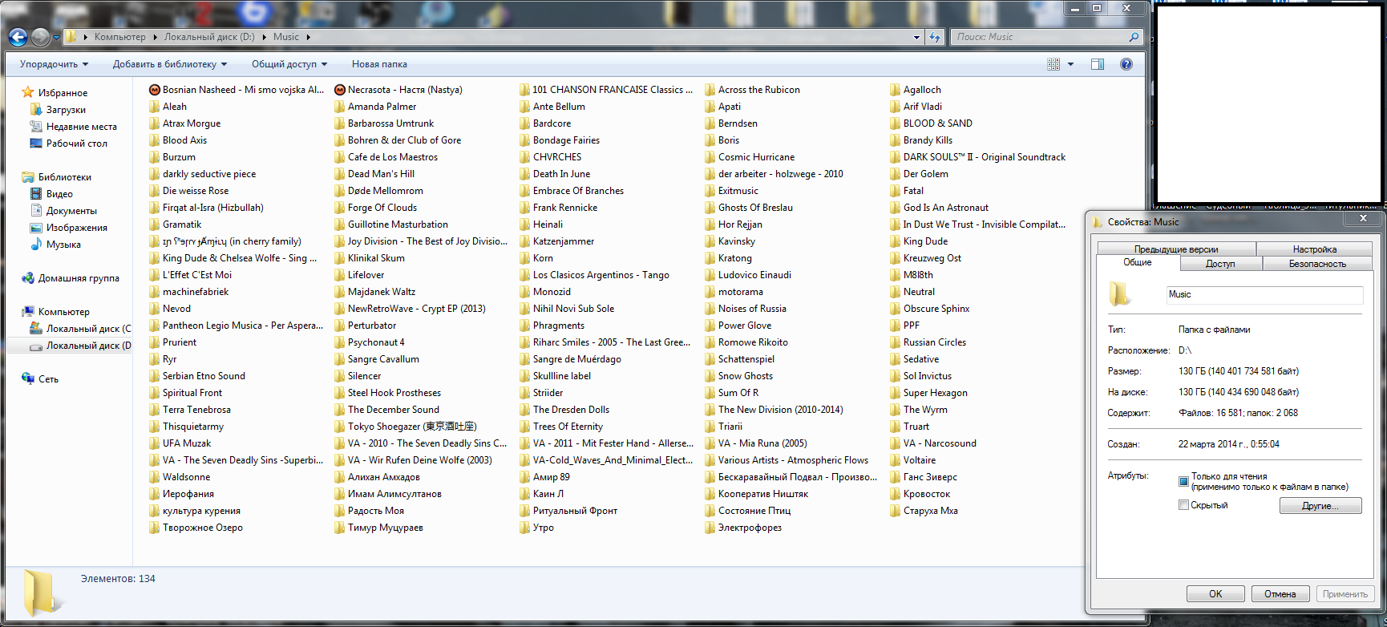This screenshot has height=627, width=1387.
Task: Click the change view icon in toolbar
Action: (1053, 64)
